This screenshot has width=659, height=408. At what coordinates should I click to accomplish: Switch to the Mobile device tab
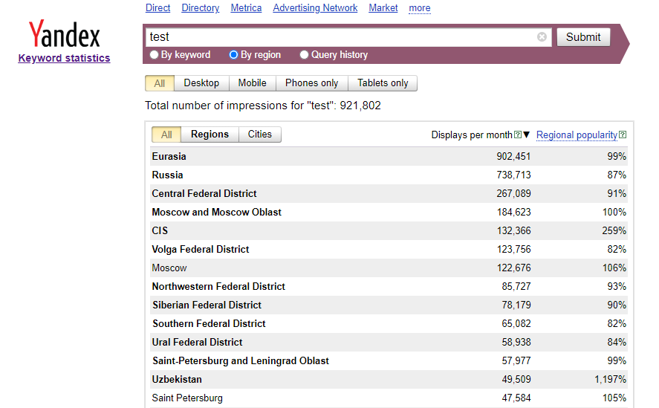click(x=252, y=83)
